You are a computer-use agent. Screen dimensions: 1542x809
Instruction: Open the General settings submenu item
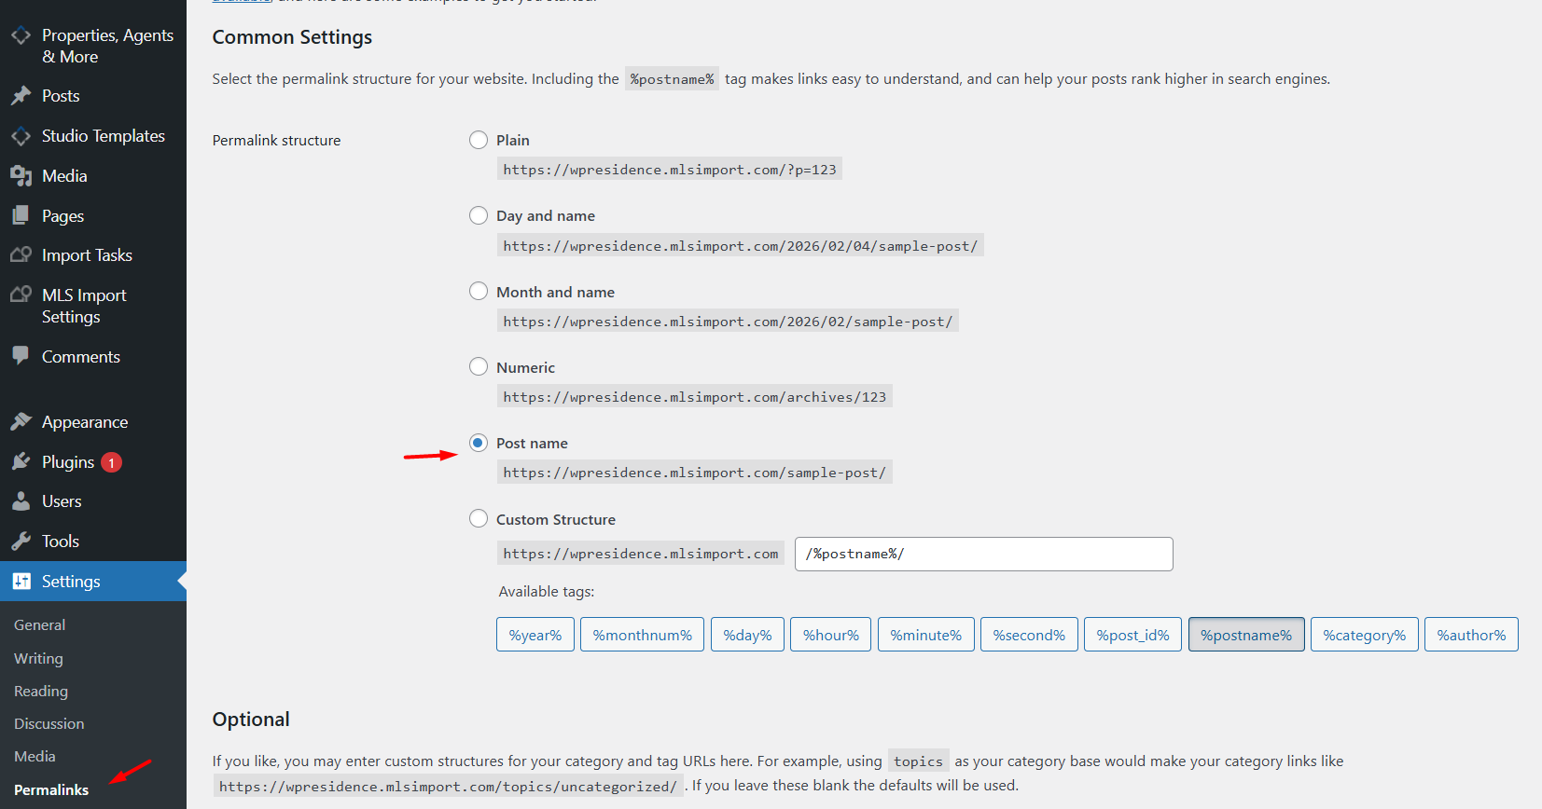(39, 625)
